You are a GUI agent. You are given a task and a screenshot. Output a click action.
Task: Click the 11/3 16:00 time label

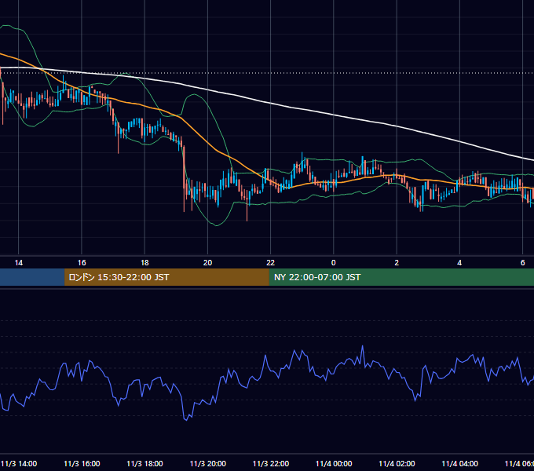[82, 463]
